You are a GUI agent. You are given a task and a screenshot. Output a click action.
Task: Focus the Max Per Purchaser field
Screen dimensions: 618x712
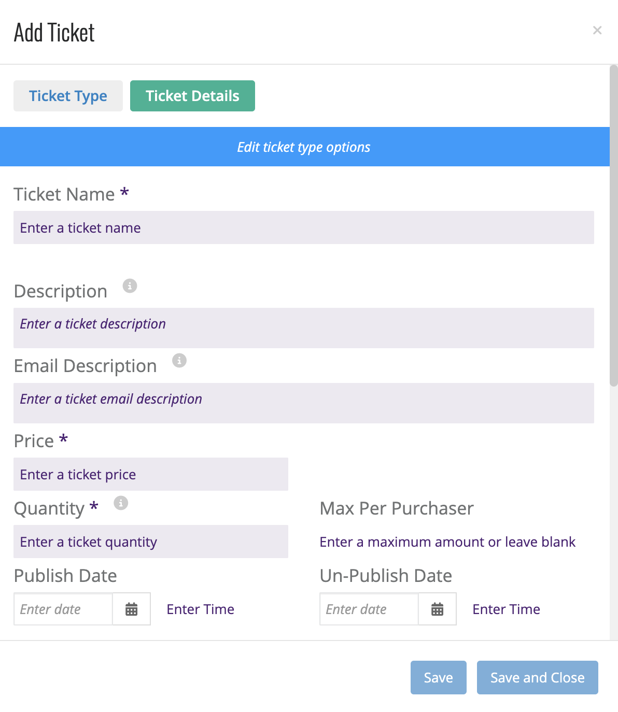(456, 542)
